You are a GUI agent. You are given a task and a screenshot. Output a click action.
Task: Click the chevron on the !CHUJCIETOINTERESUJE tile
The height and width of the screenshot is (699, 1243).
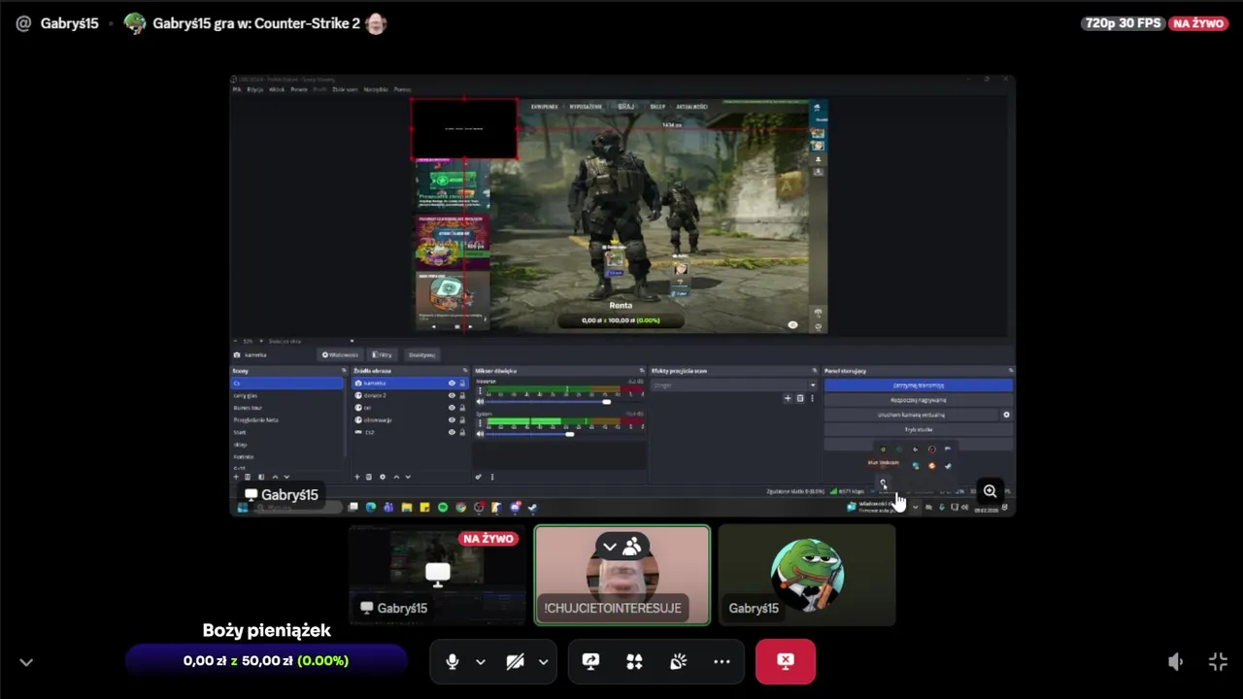coord(609,547)
